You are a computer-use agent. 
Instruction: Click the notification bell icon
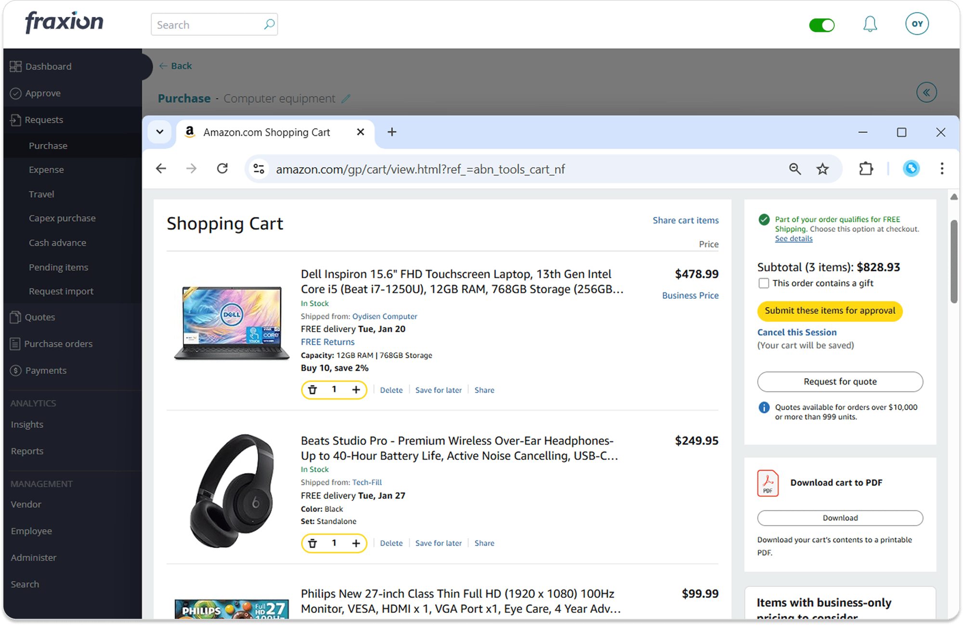870,24
